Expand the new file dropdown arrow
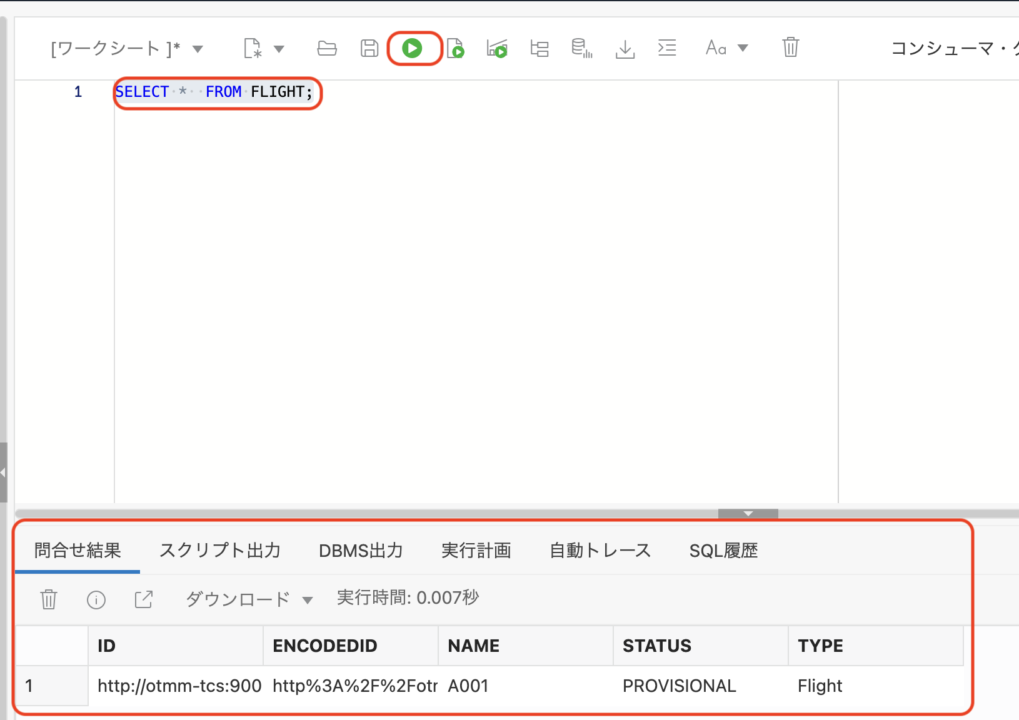Viewport: 1019px width, 720px height. 279,49
